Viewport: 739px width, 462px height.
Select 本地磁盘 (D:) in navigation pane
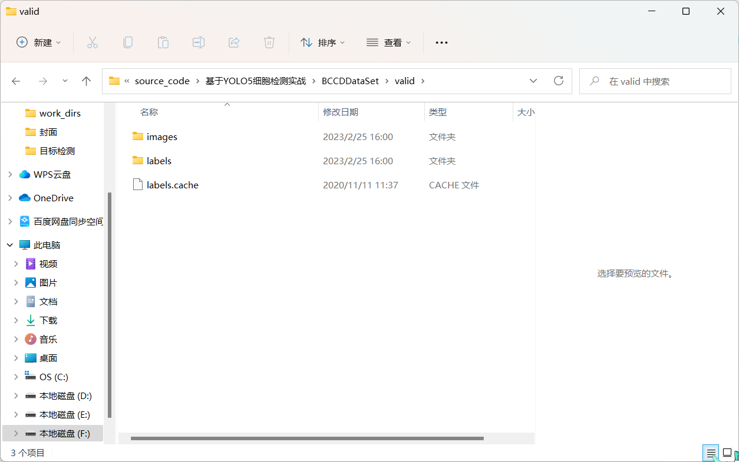pos(65,395)
